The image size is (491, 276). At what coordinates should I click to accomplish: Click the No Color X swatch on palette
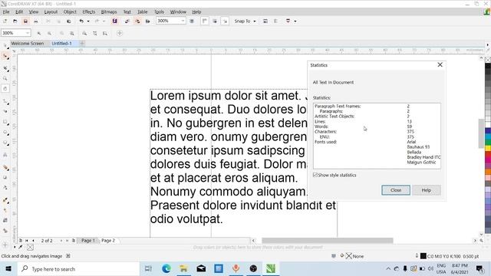(488, 60)
